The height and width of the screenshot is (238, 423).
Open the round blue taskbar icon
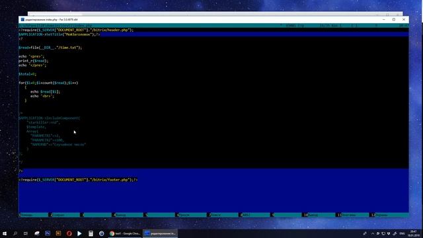[x=101, y=233]
